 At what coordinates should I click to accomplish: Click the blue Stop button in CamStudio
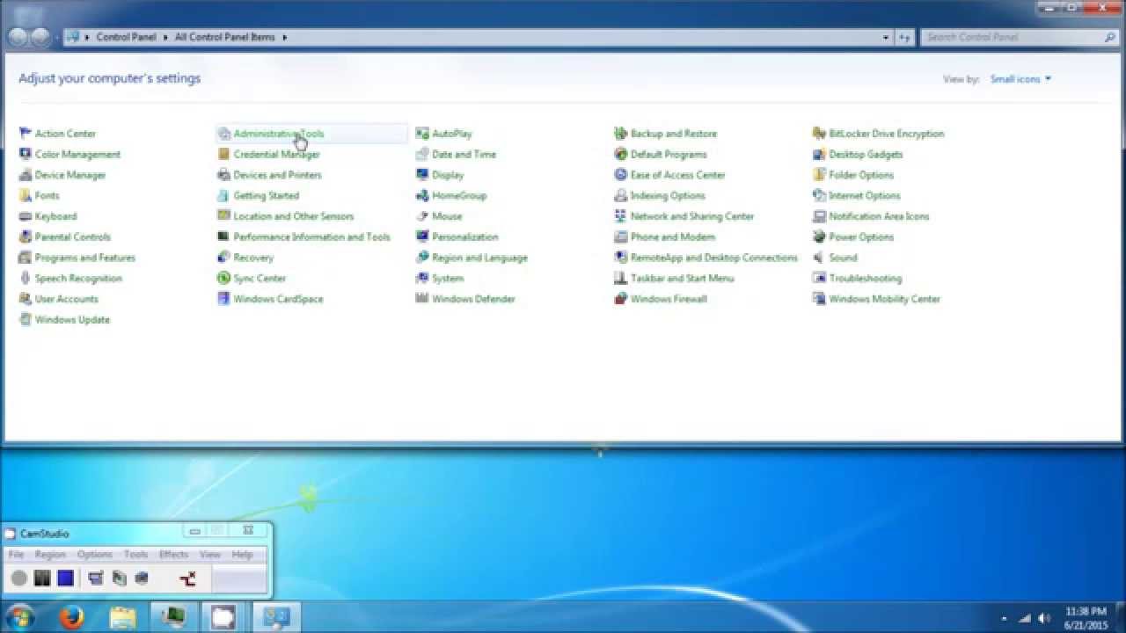65,578
